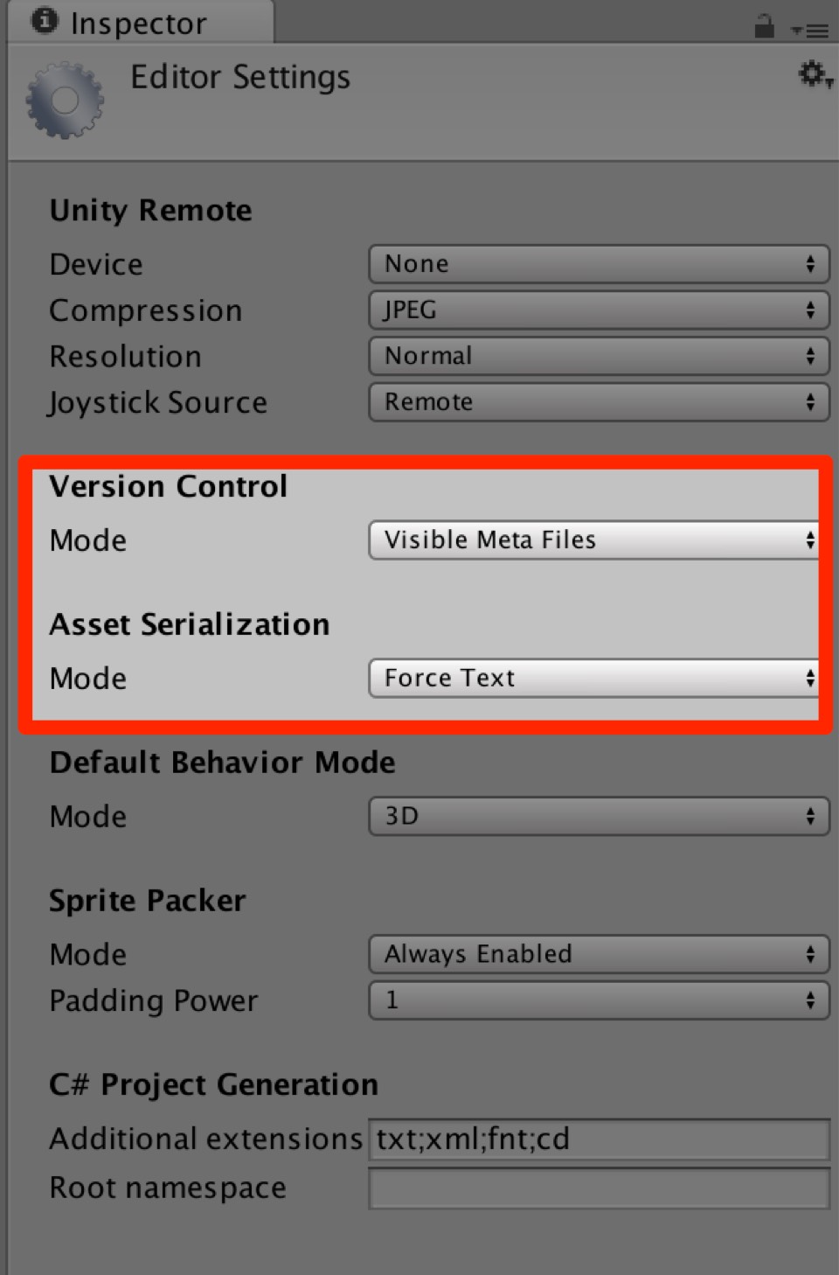The height and width of the screenshot is (1275, 839).
Task: Open Default Behavior Mode 3D dropdown
Action: click(599, 817)
